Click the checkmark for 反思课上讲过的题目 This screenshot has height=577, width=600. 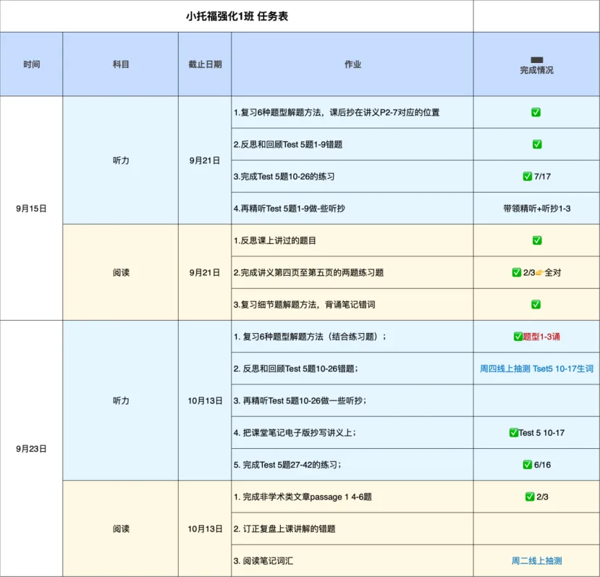(537, 240)
